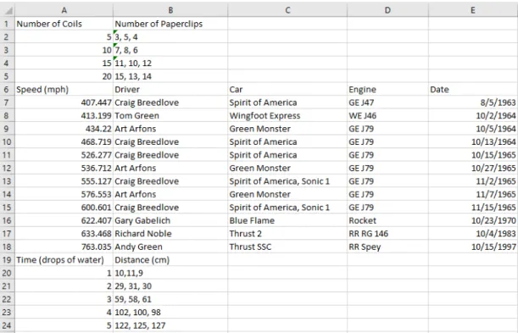Select cell containing speed 763.035
Viewport: 518px width, 333px height.
[64, 247]
